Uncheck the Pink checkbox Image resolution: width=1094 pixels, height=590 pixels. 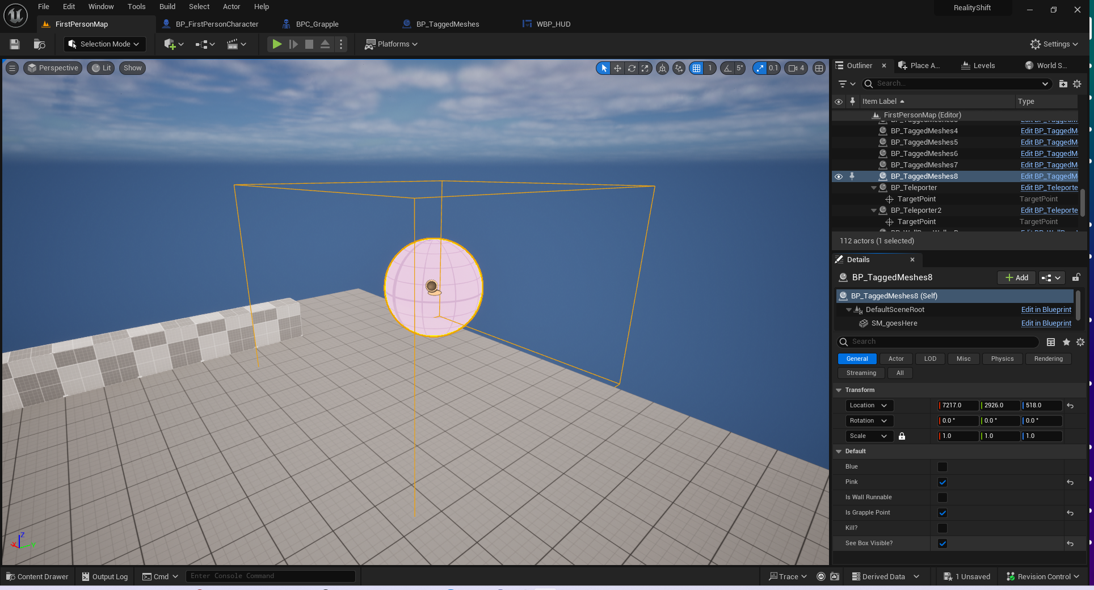[x=942, y=482]
